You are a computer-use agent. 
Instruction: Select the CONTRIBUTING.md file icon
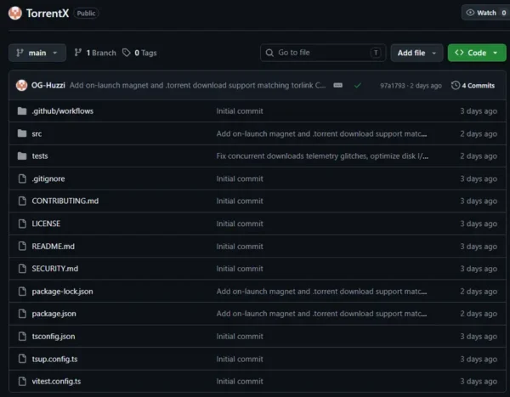[x=22, y=201]
